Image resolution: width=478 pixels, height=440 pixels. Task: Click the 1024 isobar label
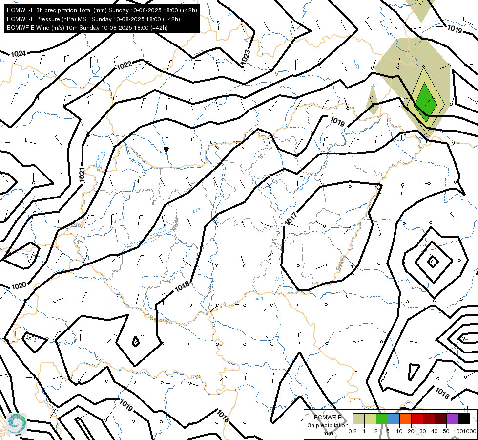[x=18, y=54]
